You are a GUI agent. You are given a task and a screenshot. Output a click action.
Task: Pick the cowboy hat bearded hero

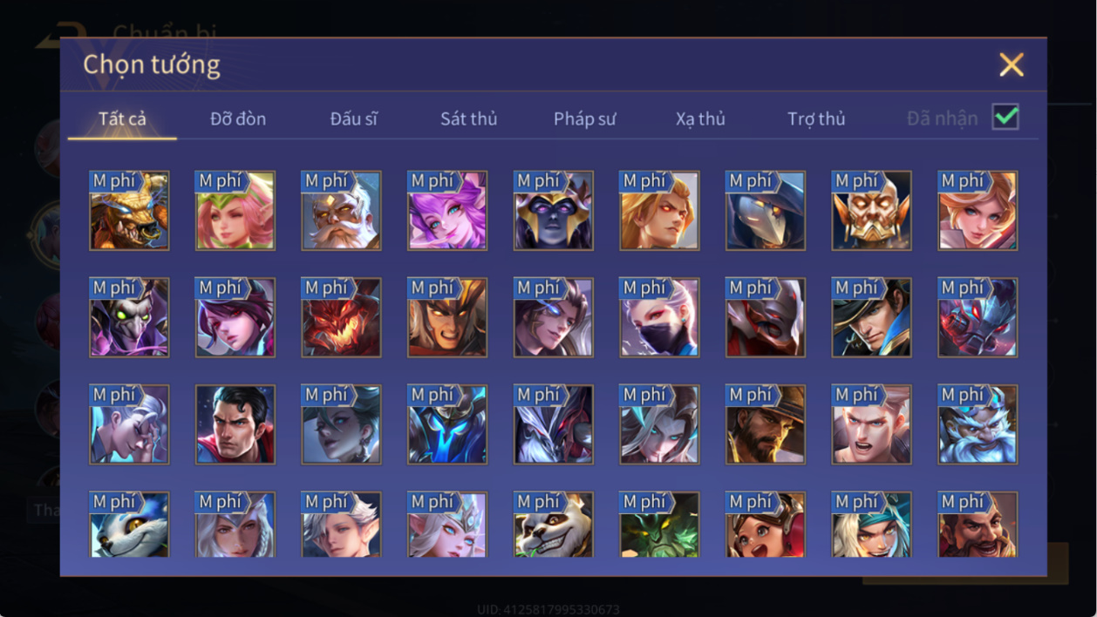coord(766,424)
